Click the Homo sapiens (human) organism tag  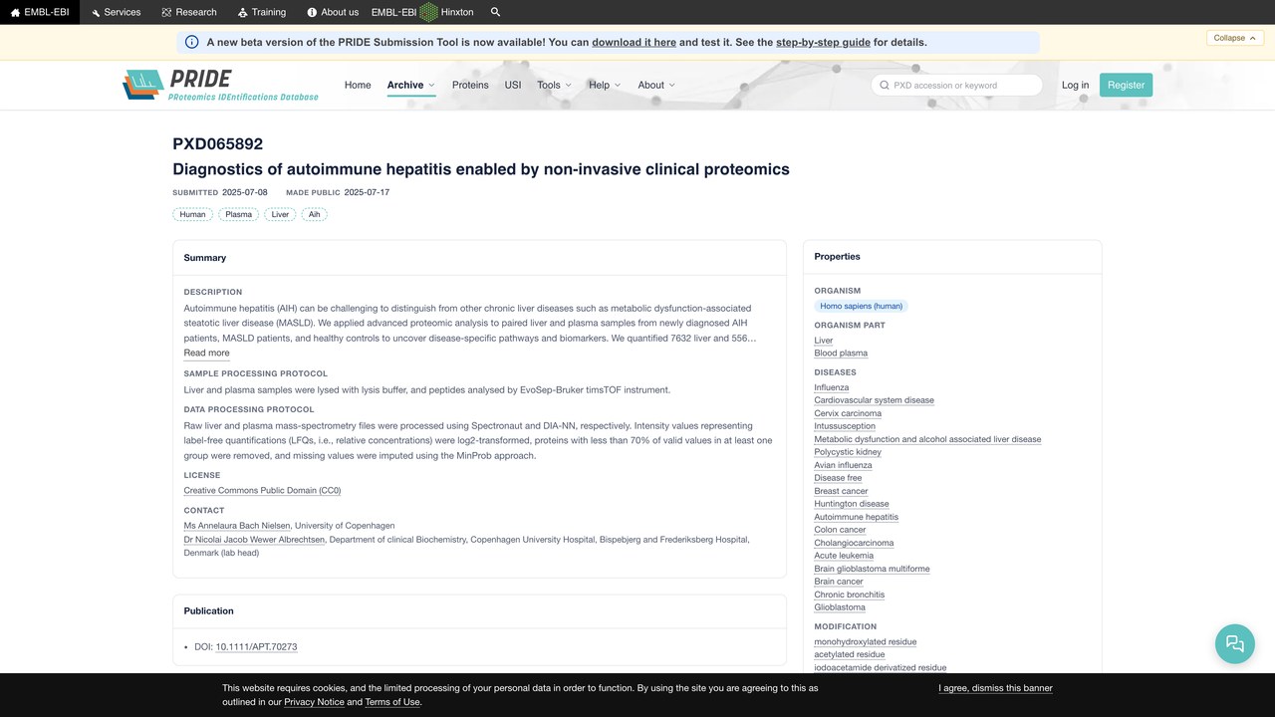point(862,306)
